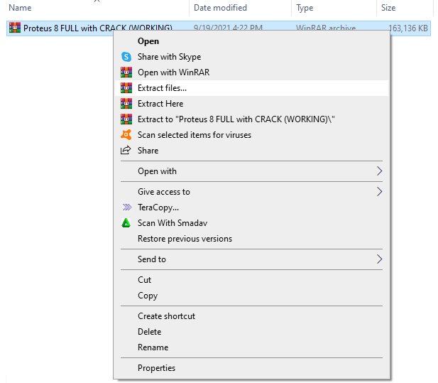
Task: Click the archive icon of the Proteus file
Action: tap(14, 28)
